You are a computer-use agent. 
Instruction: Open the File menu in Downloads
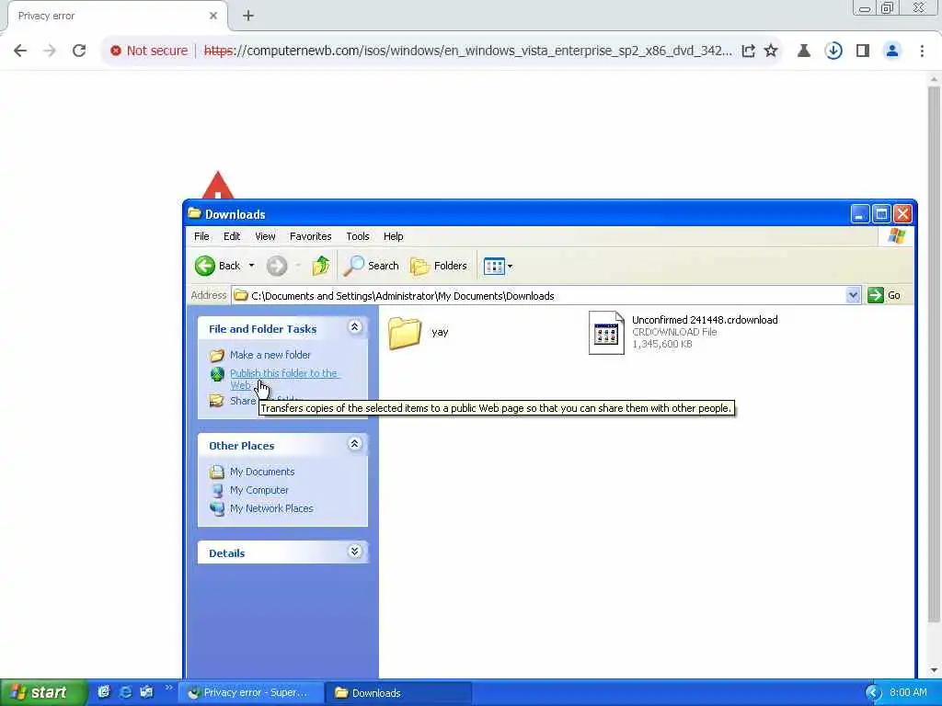tap(201, 236)
